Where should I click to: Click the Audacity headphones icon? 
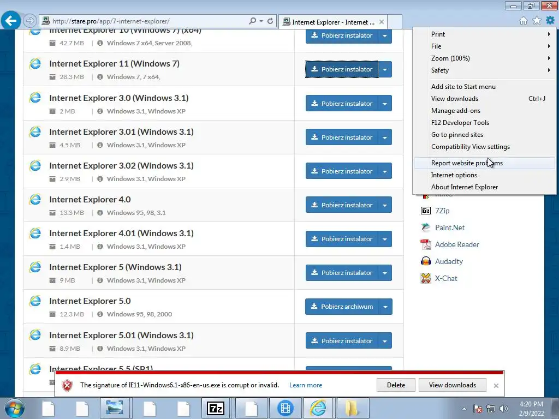[x=426, y=261]
